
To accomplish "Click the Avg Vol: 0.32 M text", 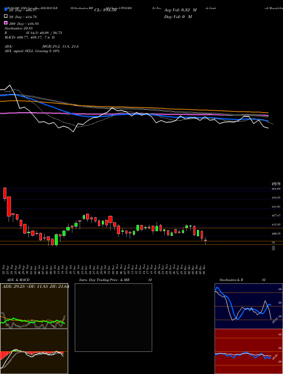I will point(181,10).
